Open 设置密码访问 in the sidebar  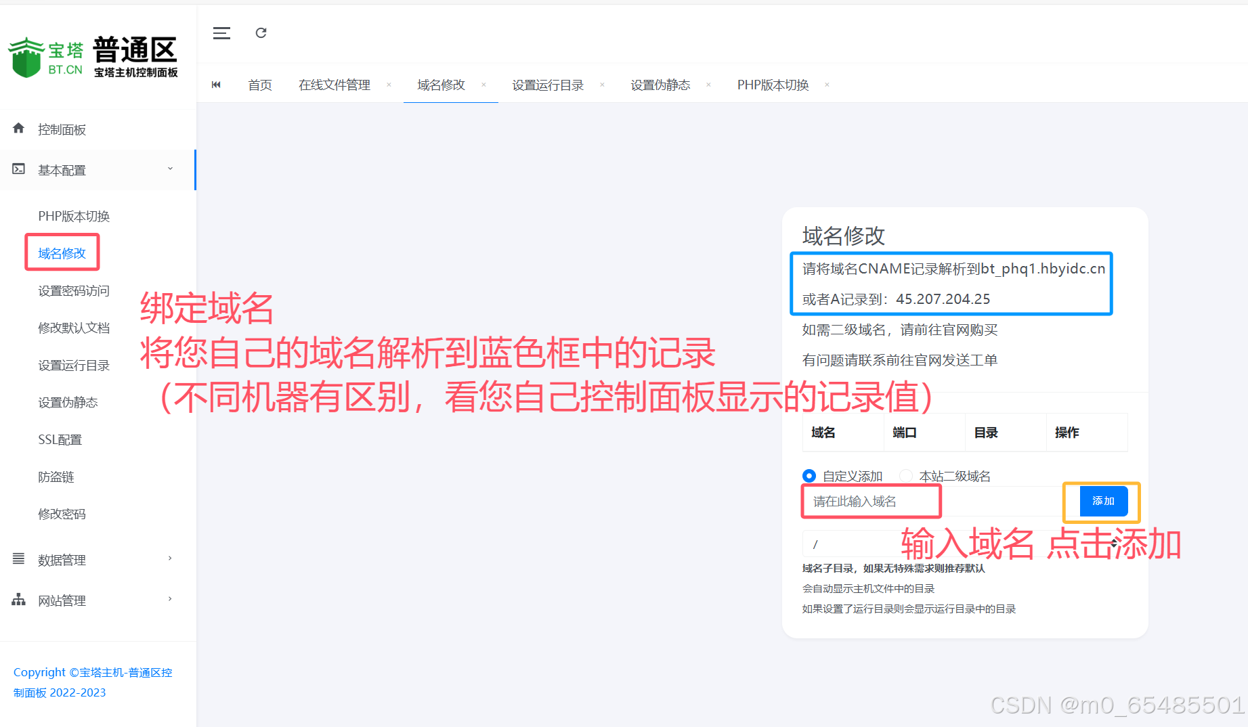coord(74,290)
